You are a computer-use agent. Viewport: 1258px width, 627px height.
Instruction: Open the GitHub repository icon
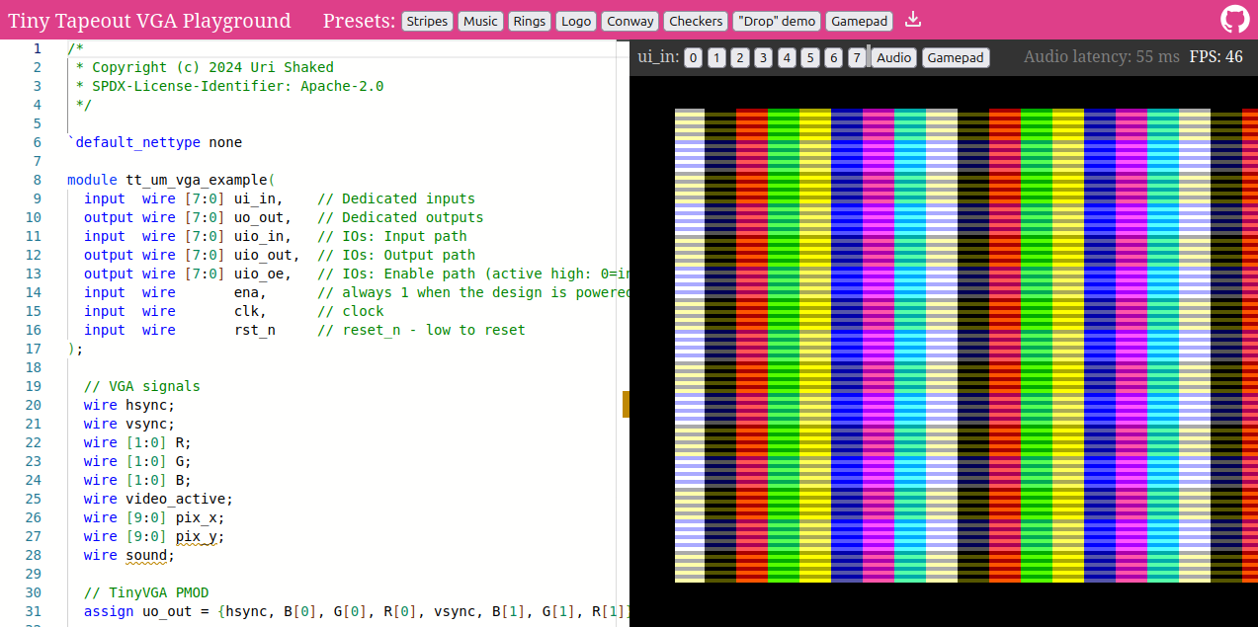[1234, 20]
